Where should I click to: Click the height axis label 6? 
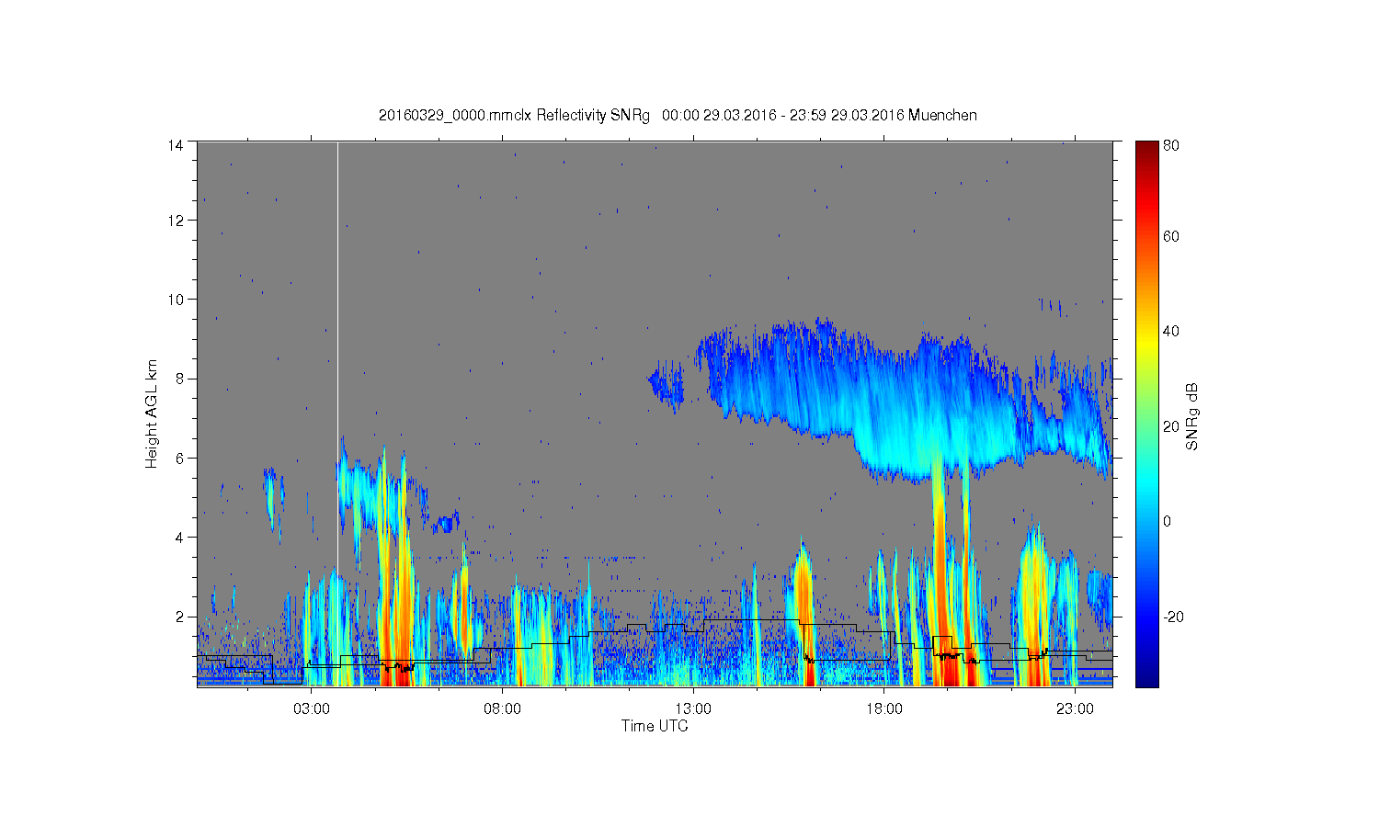coord(178,458)
